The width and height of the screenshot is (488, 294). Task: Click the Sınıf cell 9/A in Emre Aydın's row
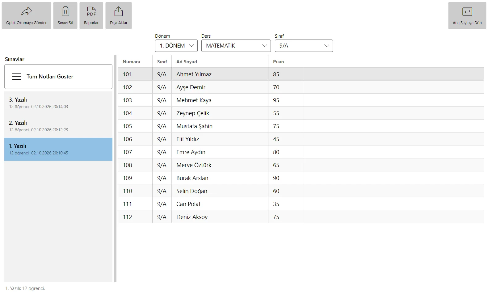coord(162,152)
